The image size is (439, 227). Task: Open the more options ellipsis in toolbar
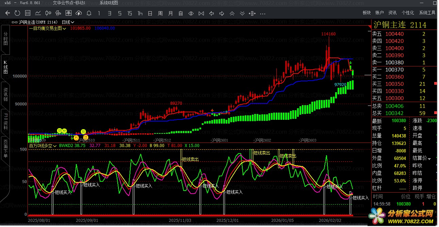click(x=263, y=14)
